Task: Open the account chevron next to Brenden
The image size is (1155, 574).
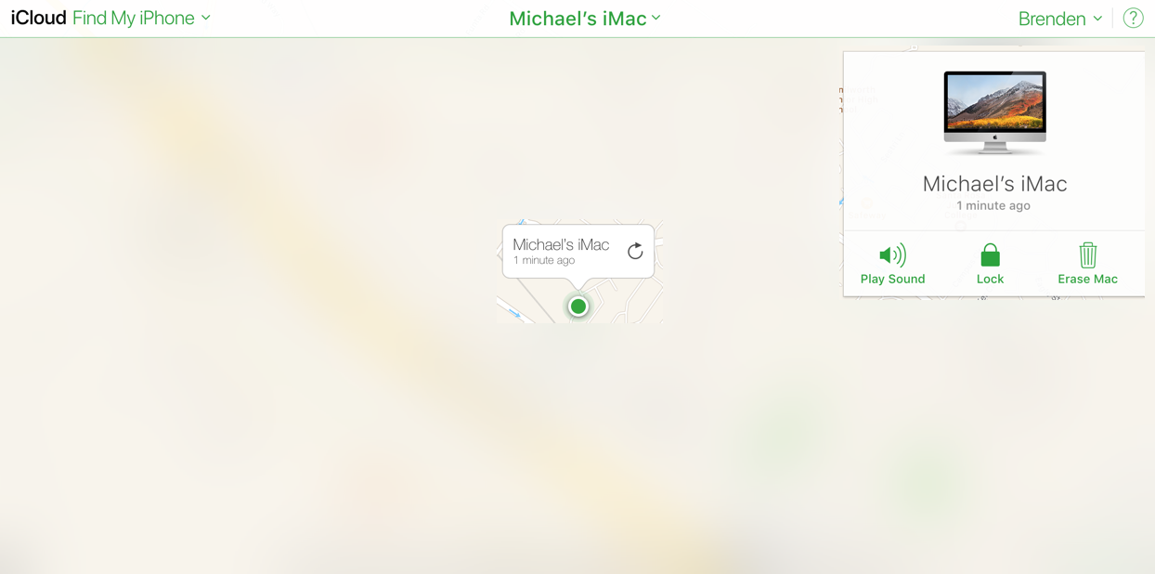Action: pos(1097,19)
